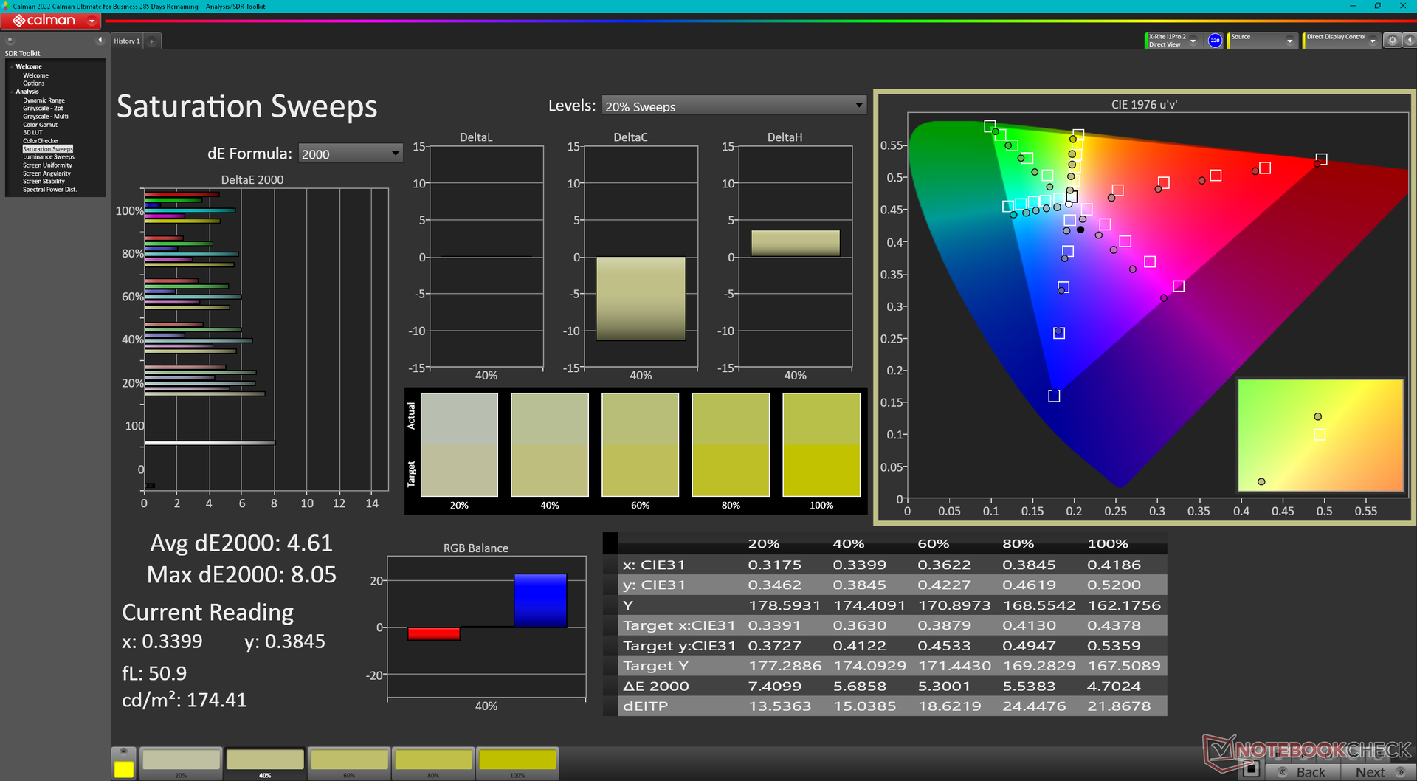Screen dimensions: 1417x781
Task: Click the x: CIE31 row label
Action: click(x=654, y=565)
